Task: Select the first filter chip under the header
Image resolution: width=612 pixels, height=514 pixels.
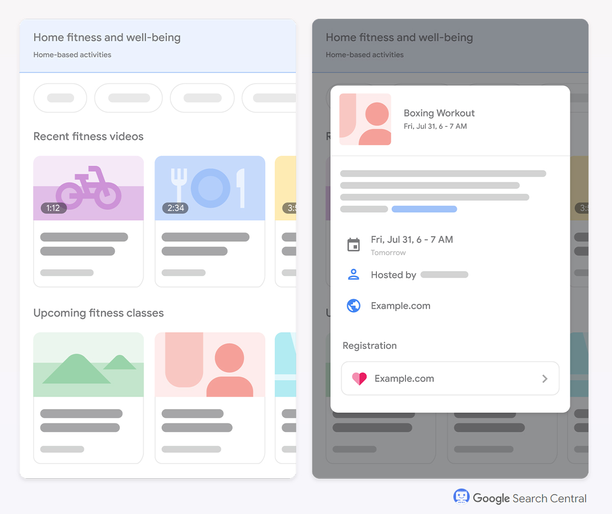Action: (60, 98)
